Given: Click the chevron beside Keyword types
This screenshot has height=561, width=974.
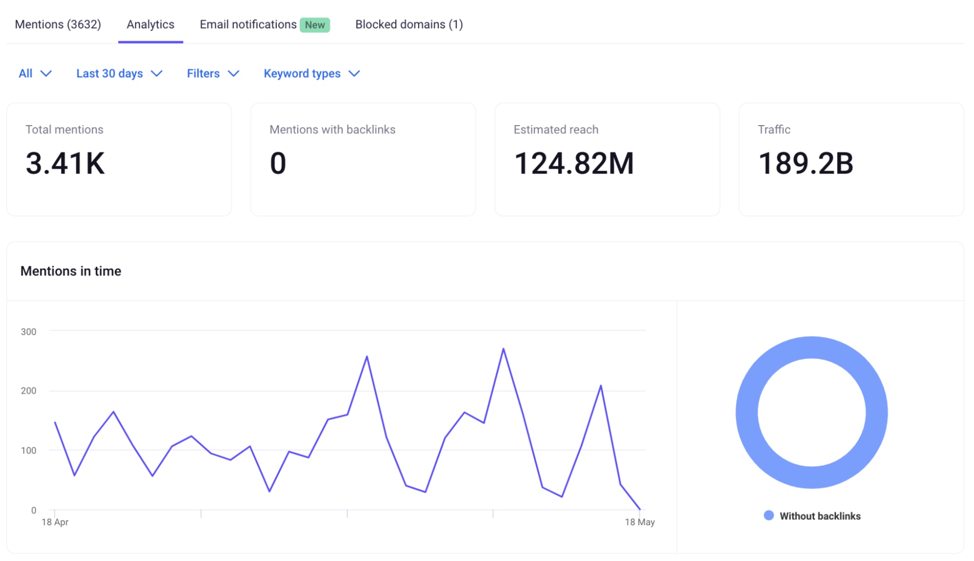Looking at the screenshot, I should pyautogui.click(x=354, y=74).
